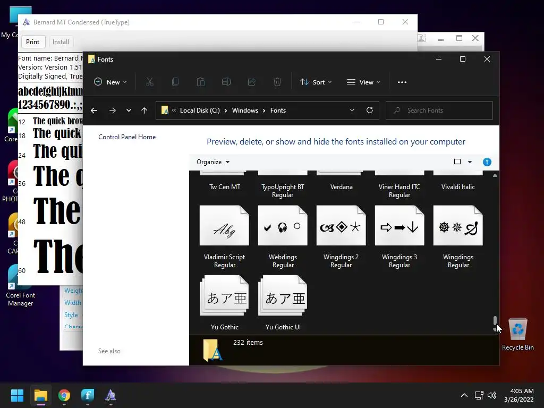Open Corel Font Manager taskbar icon
Image resolution: width=544 pixels, height=408 pixels.
[88, 395]
